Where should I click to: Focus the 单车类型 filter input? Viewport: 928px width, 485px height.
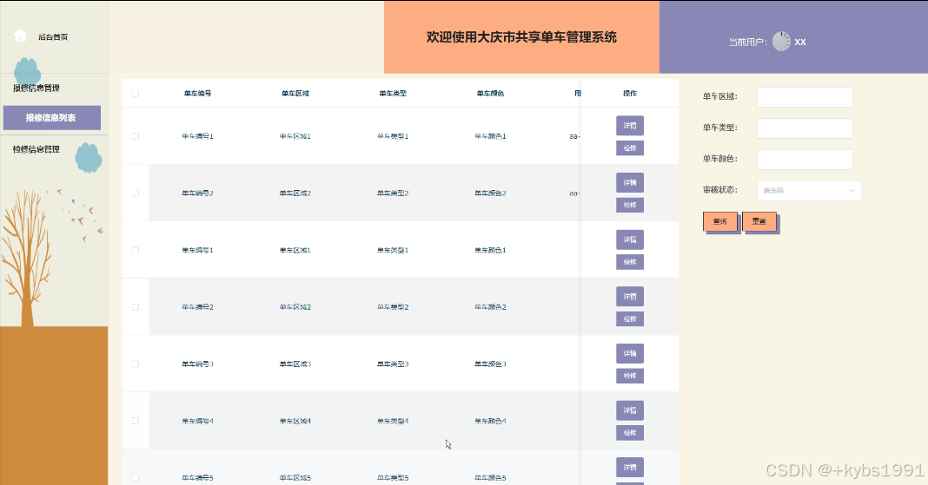[805, 128]
